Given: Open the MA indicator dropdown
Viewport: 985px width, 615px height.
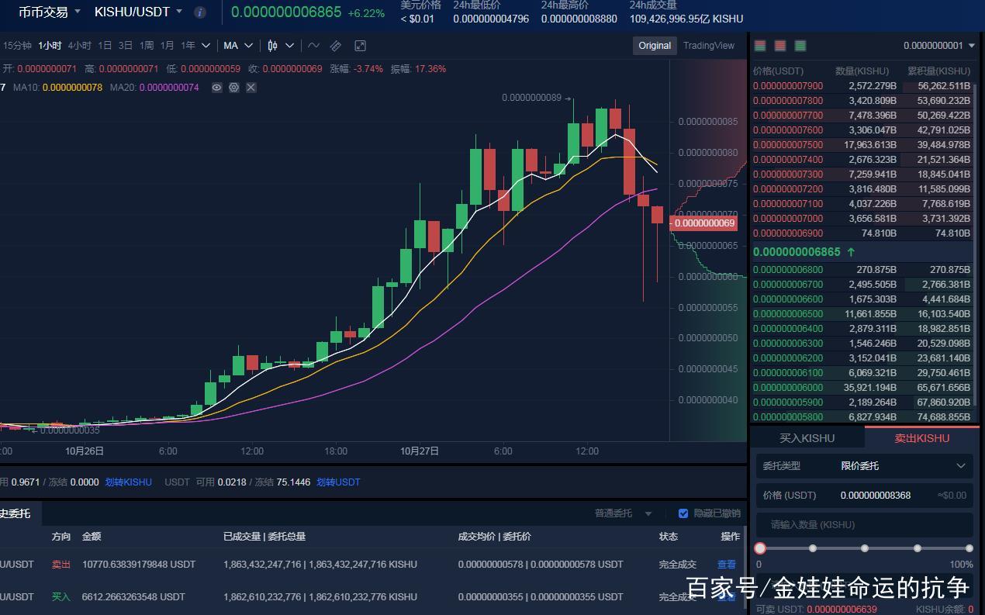Looking at the screenshot, I should click(239, 46).
